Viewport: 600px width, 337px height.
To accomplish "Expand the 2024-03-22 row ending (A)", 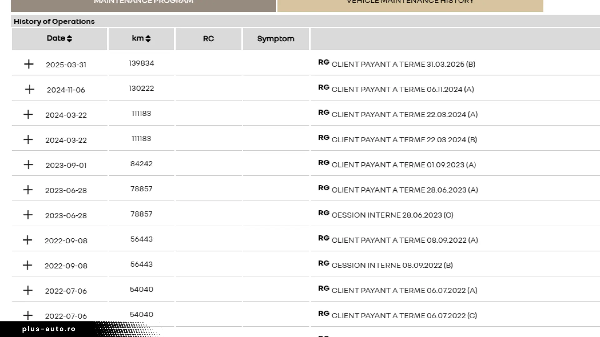I will pos(28,114).
